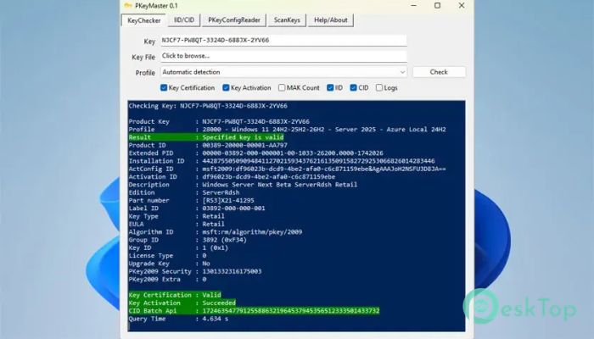The width and height of the screenshot is (594, 339).
Task: Open the Profile Automatic detection dropdown
Action: tap(283, 72)
